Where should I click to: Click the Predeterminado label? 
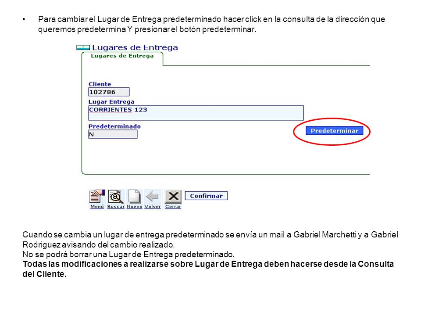(x=114, y=126)
